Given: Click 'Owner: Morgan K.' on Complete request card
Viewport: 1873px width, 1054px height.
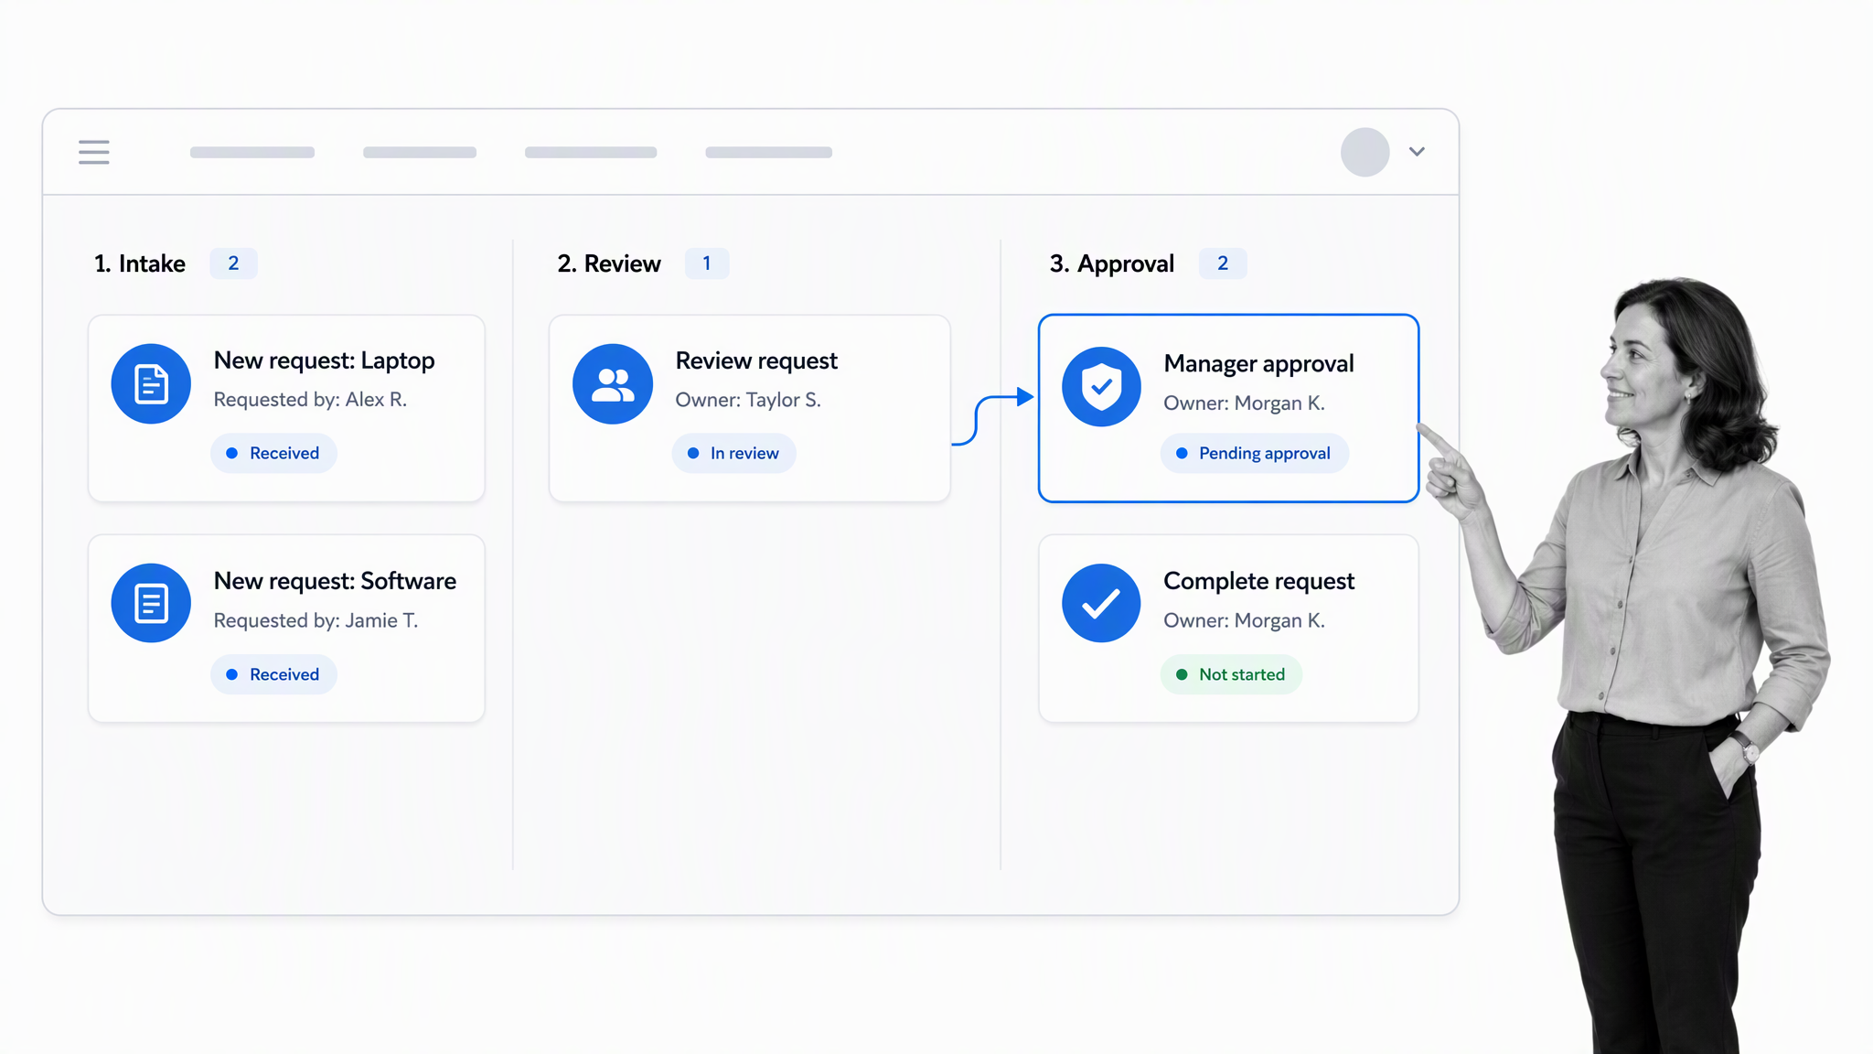Looking at the screenshot, I should coord(1244,620).
